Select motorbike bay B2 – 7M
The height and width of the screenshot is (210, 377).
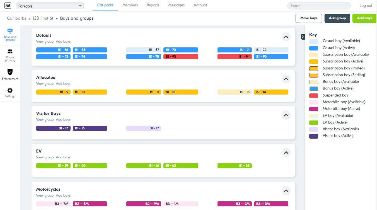point(53,204)
